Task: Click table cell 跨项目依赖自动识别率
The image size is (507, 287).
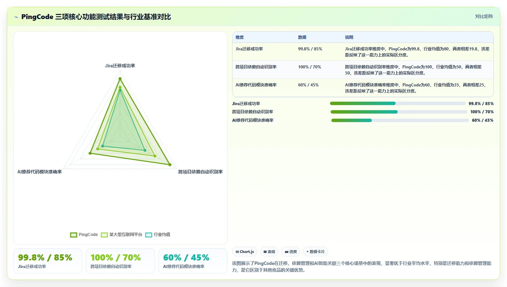Action: click(256, 67)
